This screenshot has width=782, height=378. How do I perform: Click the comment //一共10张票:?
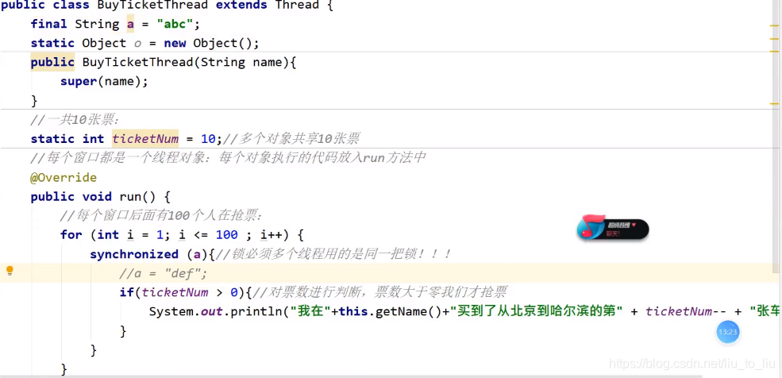point(75,120)
